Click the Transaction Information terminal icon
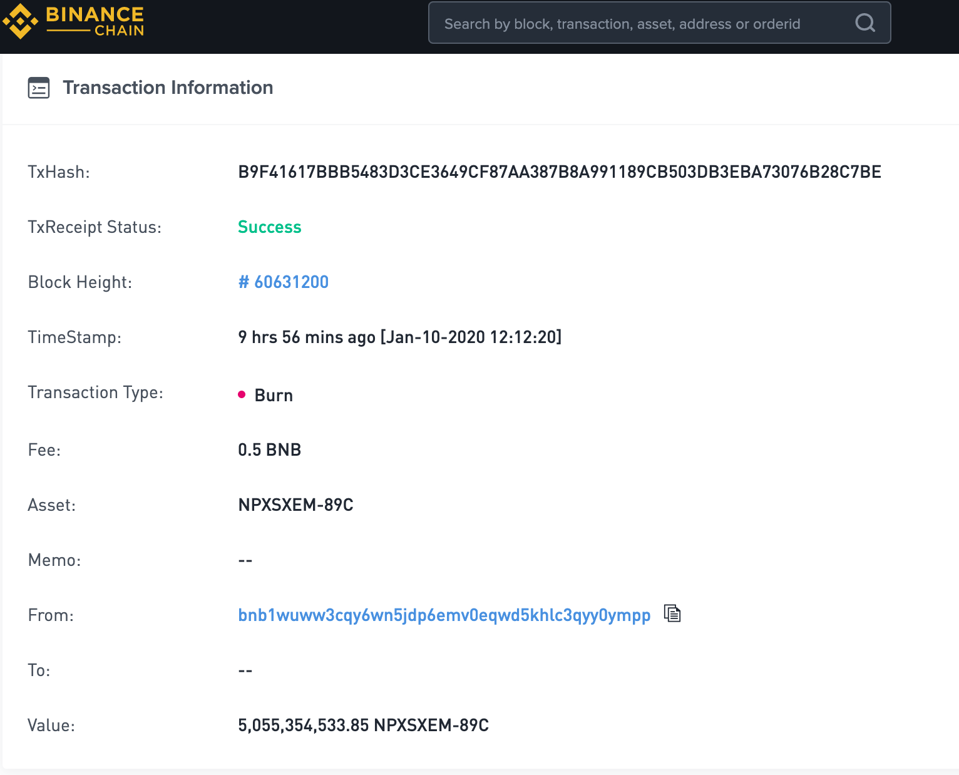This screenshot has width=959, height=775. (x=39, y=88)
